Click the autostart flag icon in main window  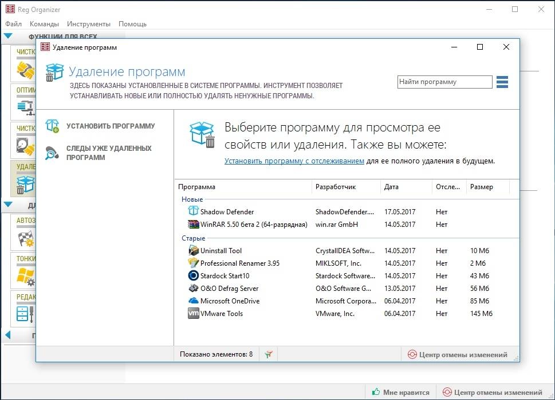coord(26,239)
